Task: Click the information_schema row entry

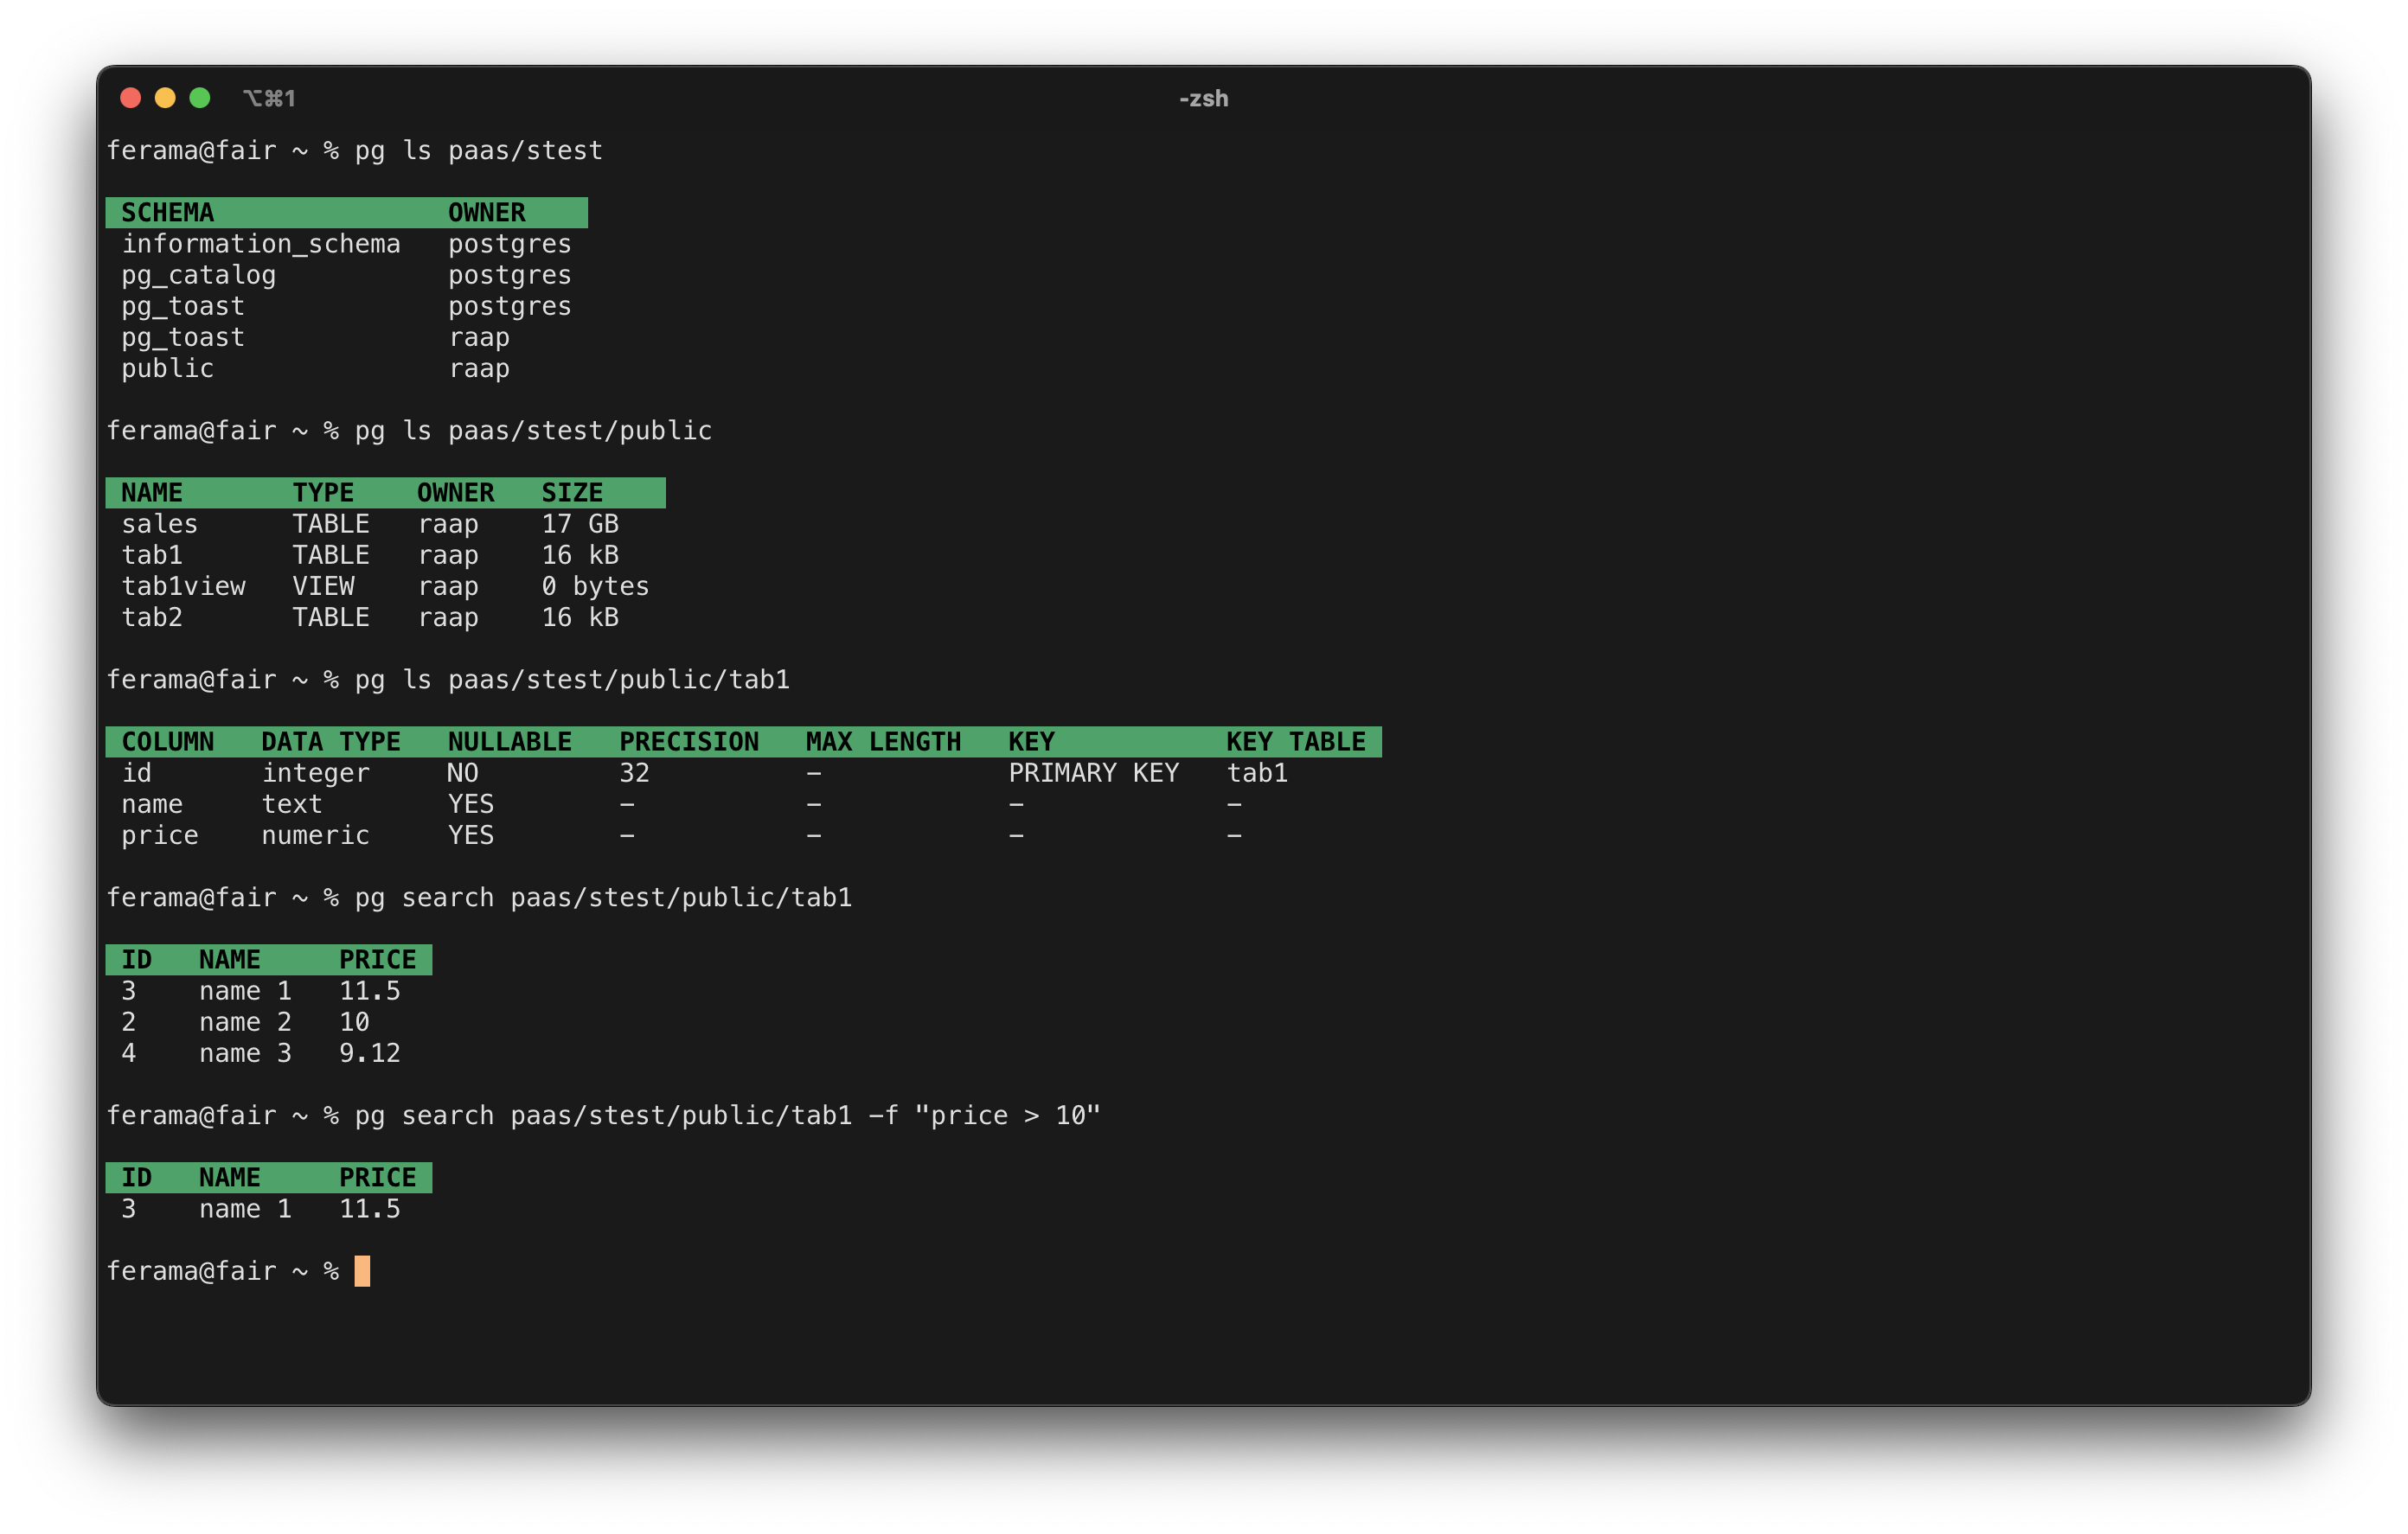Action: [x=260, y=244]
